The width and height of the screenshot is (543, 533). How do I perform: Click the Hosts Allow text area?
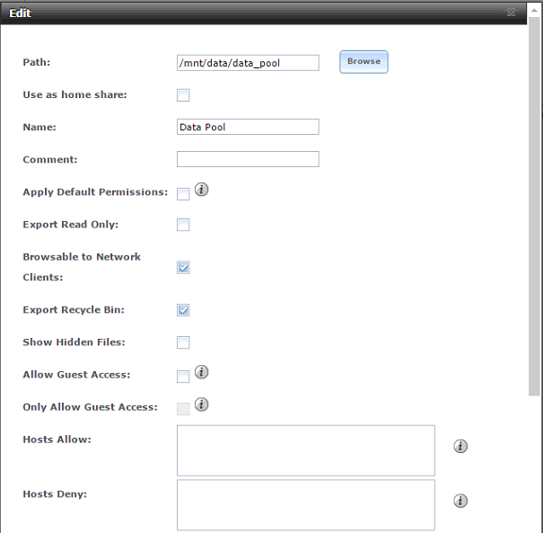pos(306,450)
